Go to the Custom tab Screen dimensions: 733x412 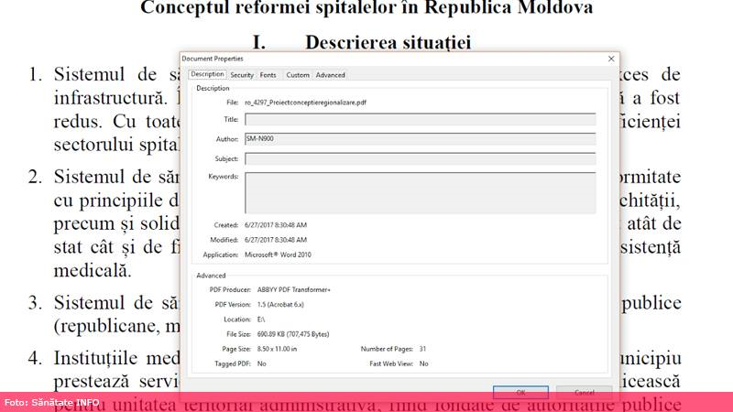[298, 75]
